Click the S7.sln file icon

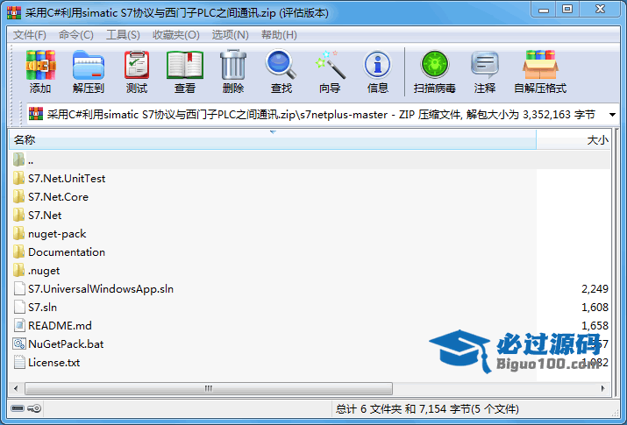click(18, 308)
